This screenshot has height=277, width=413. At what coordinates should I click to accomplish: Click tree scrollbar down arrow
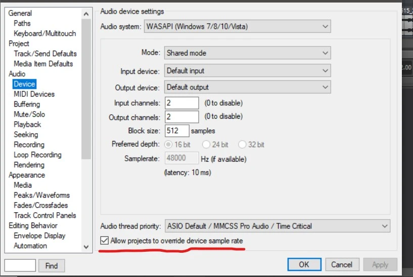tap(86, 247)
